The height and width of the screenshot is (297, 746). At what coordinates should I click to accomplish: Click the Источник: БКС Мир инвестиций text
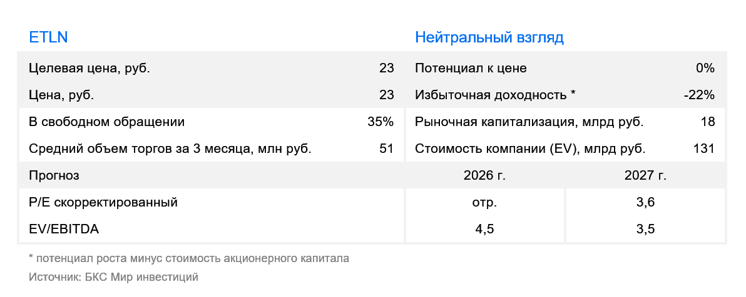coord(113,277)
